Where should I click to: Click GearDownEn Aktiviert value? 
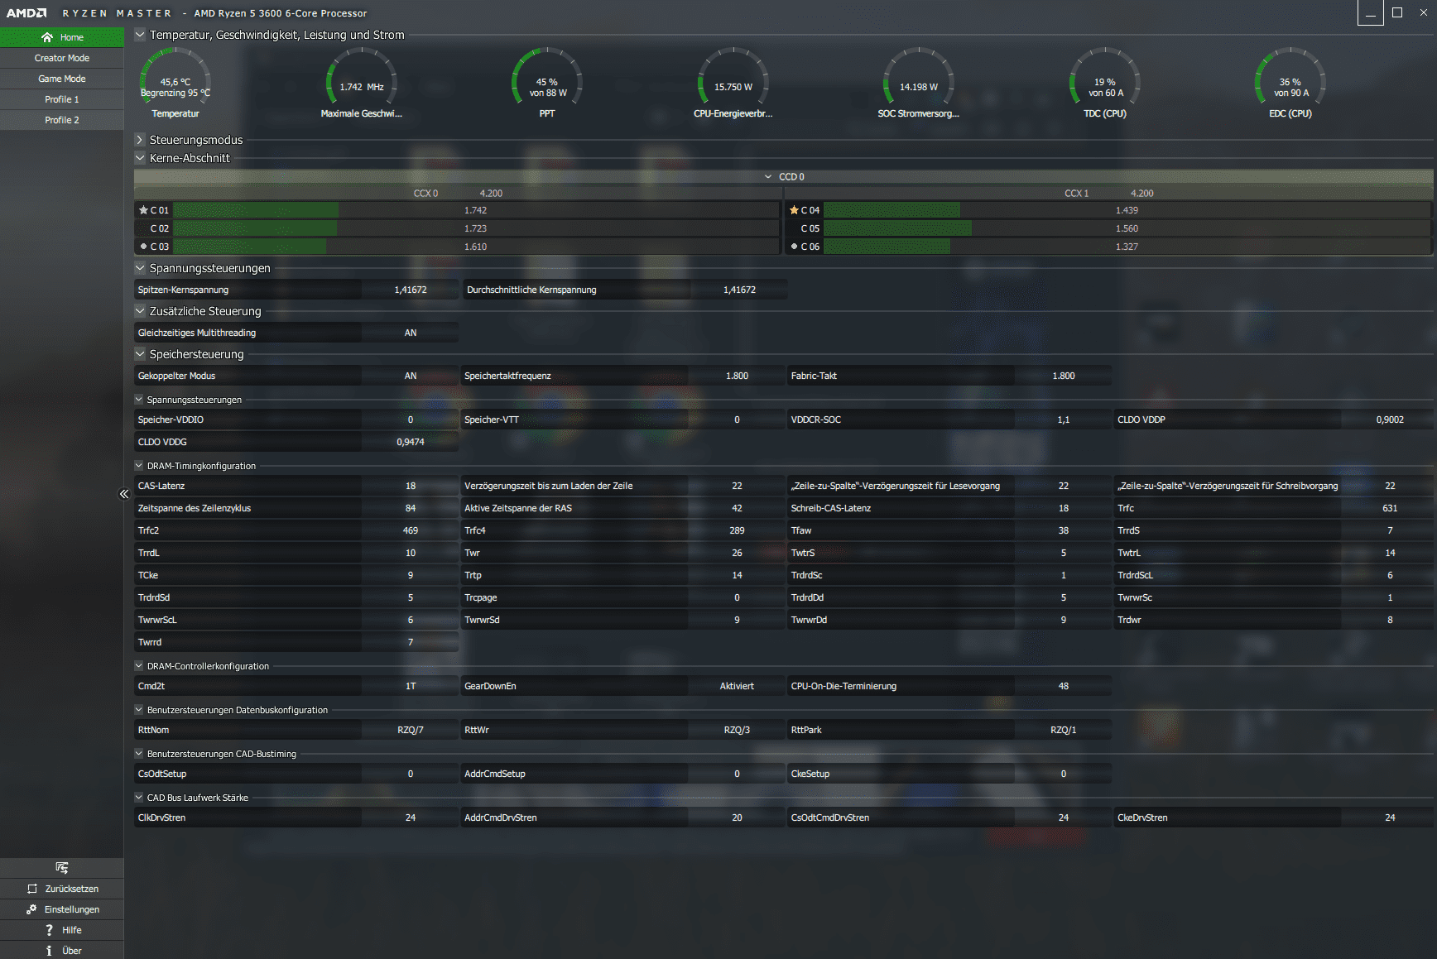coord(737,686)
